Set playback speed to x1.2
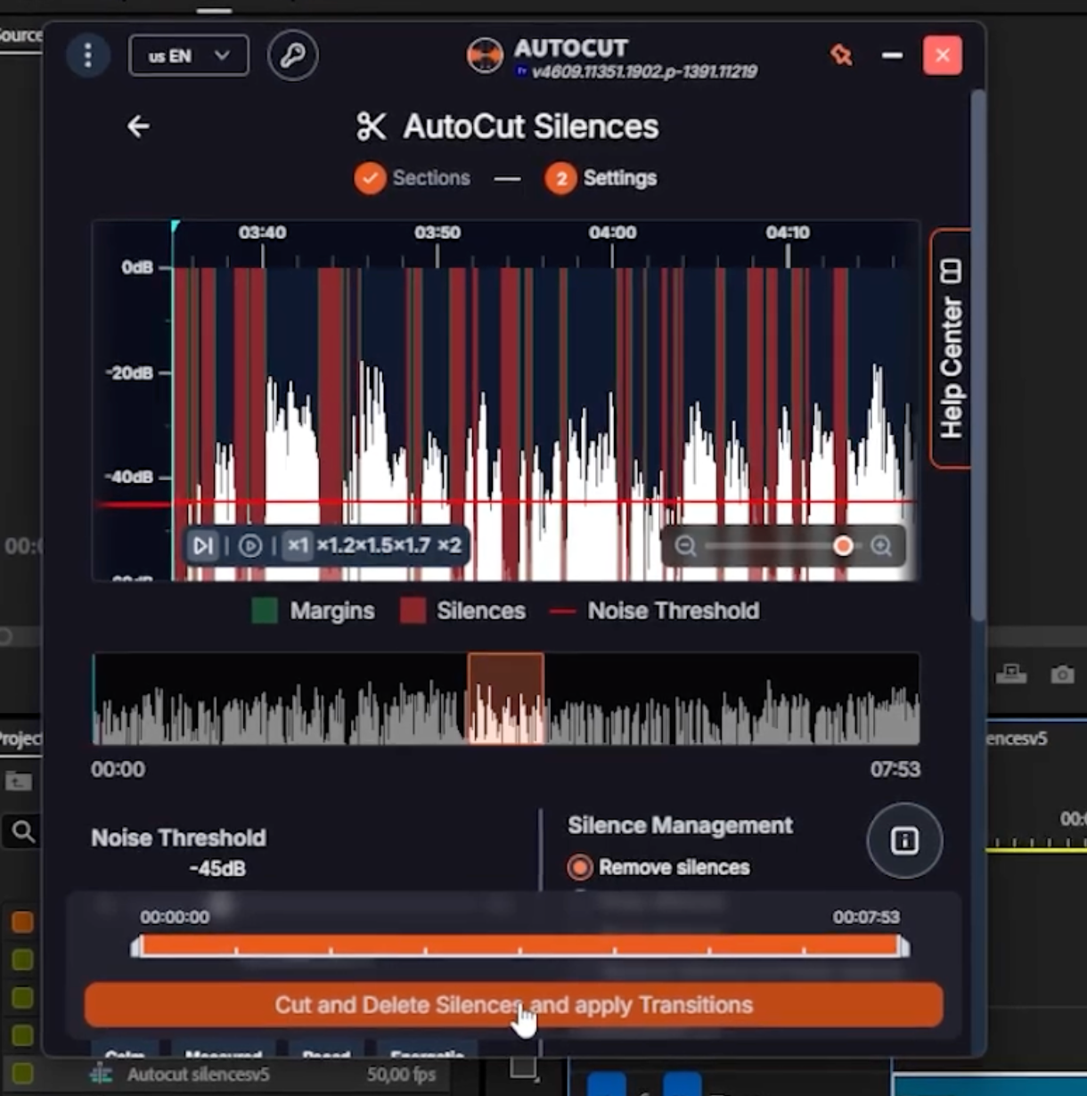 pyautogui.click(x=335, y=545)
